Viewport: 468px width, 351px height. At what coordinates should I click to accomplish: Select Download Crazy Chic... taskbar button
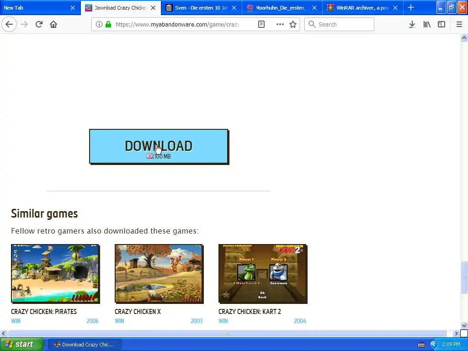[x=85, y=345]
